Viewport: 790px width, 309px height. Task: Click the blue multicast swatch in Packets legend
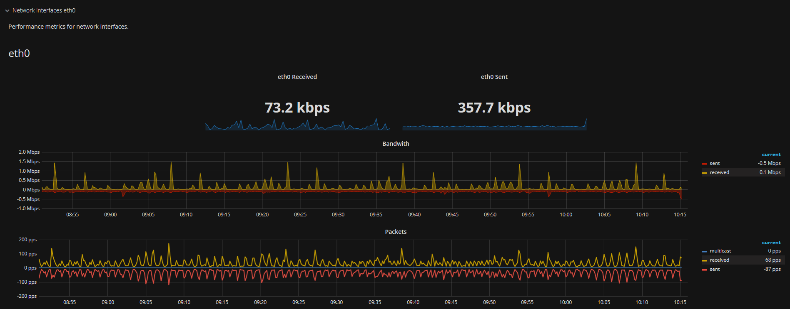click(x=704, y=251)
